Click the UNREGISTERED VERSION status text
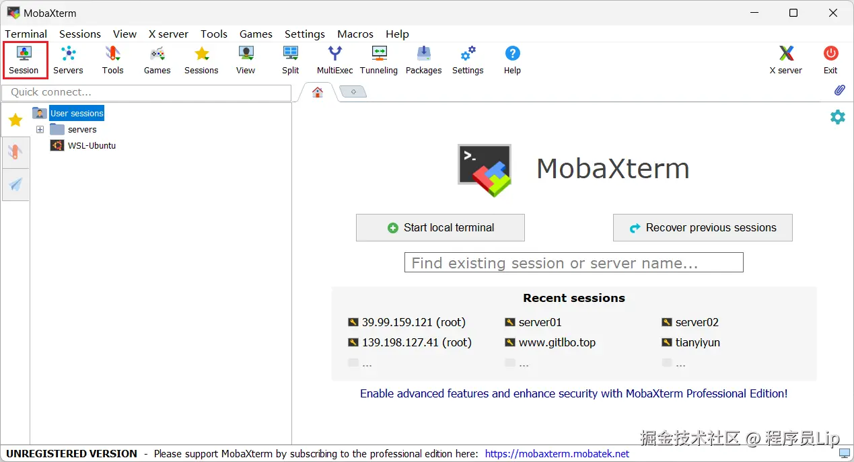This screenshot has height=462, width=854. 72,454
